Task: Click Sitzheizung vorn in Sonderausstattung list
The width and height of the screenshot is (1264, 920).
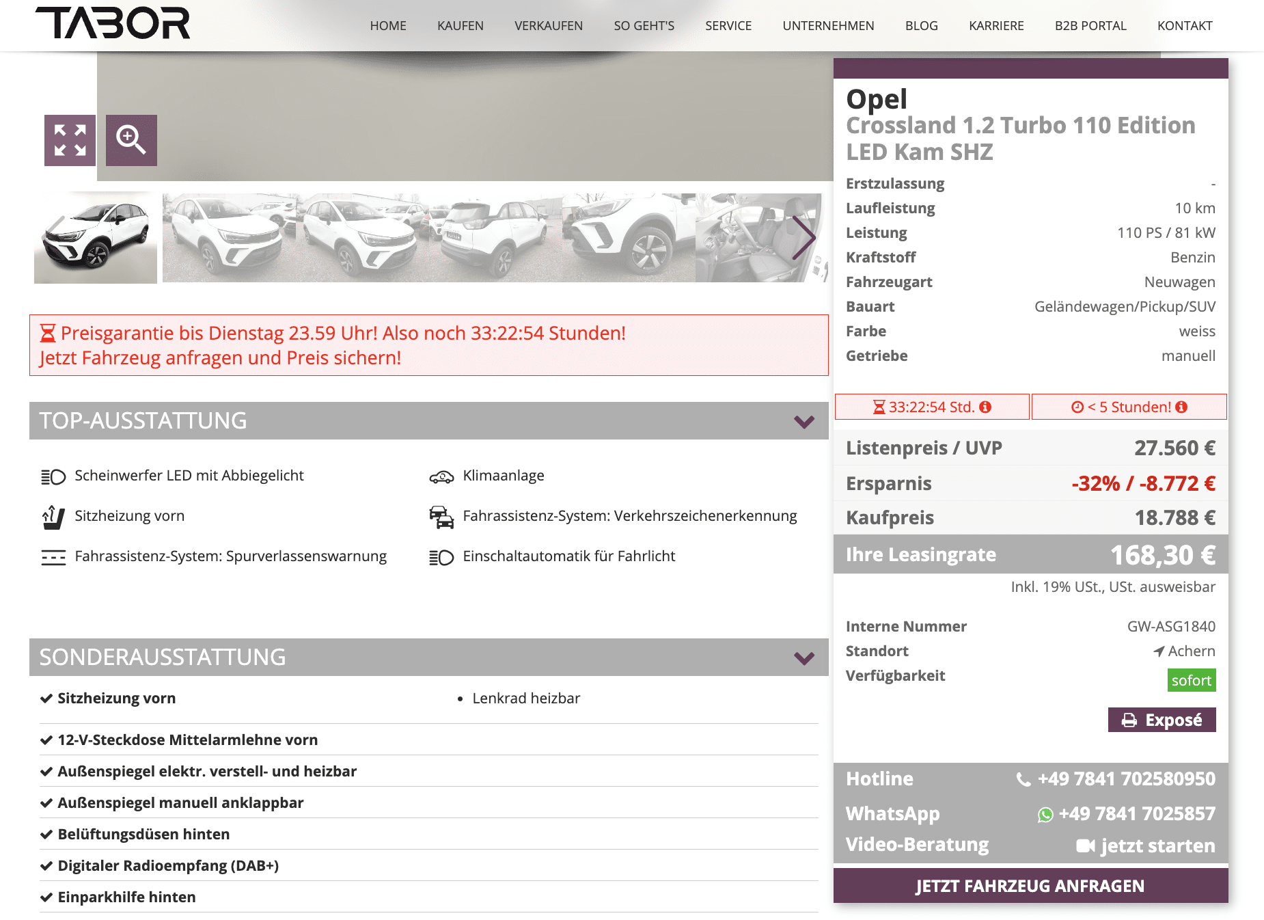Action: (117, 699)
